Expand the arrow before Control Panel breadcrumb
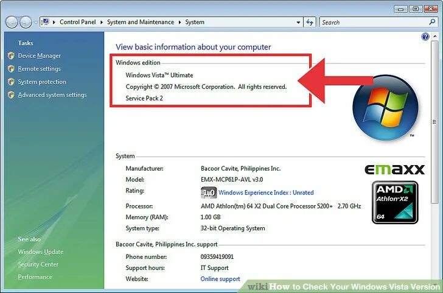The image size is (443, 293). (54, 22)
